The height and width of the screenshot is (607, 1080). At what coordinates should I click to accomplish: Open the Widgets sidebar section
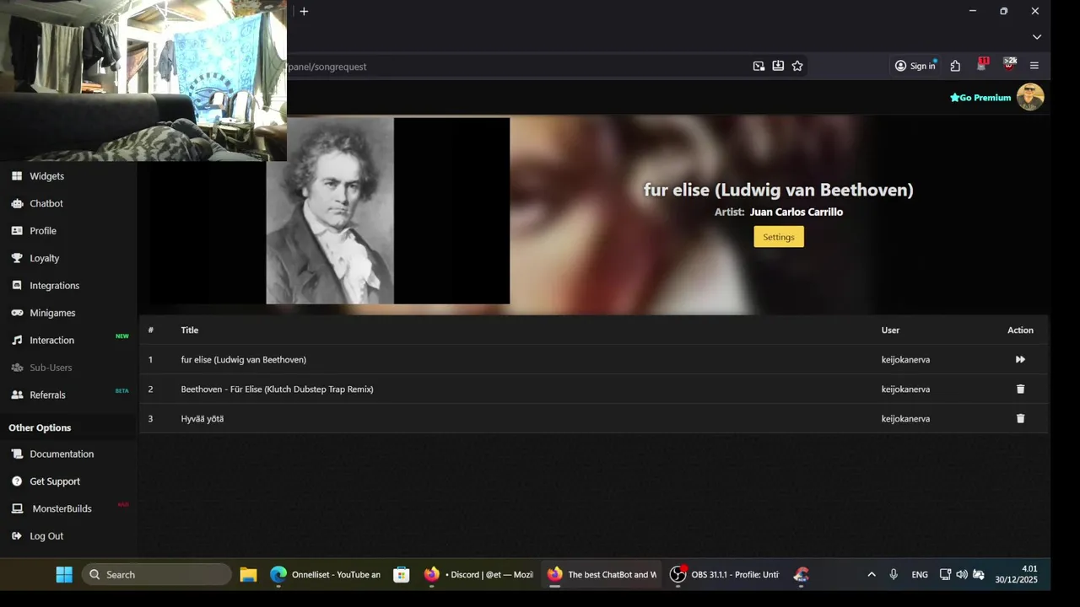coord(46,176)
